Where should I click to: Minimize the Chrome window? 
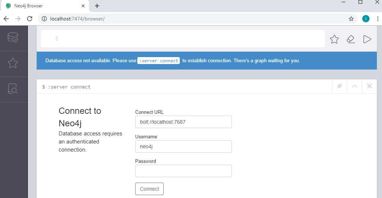[344, 2]
